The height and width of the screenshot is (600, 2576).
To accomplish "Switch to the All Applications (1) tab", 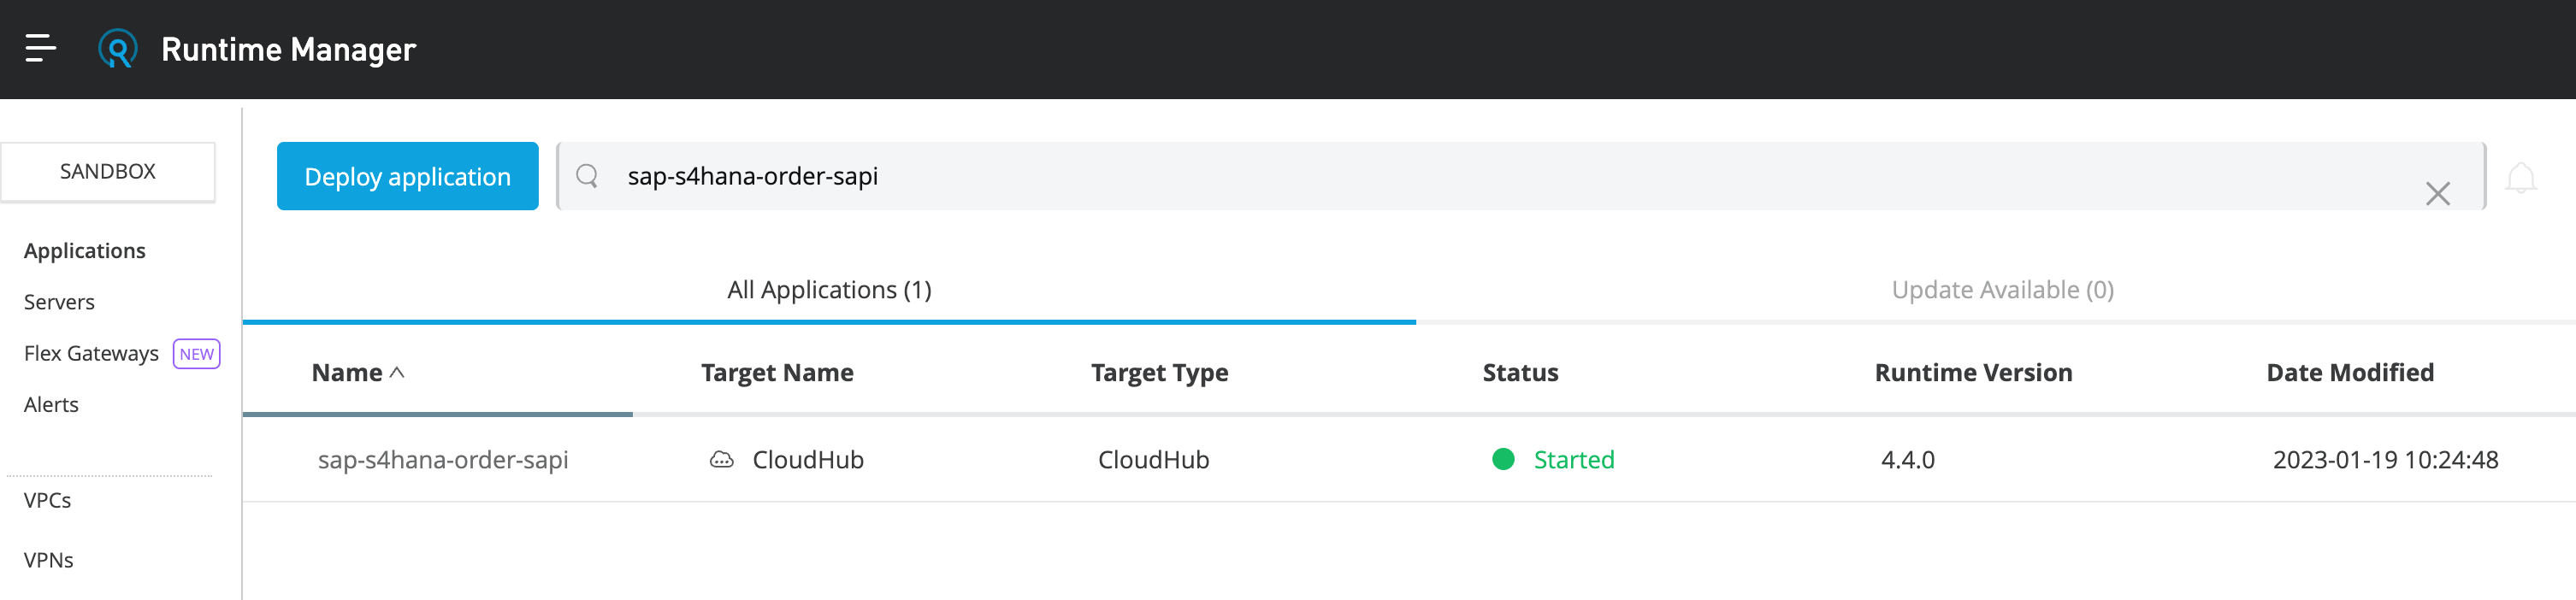I will coord(829,290).
